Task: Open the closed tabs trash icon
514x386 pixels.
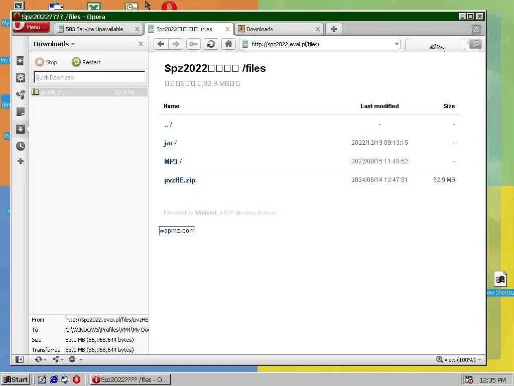Action: [476, 30]
